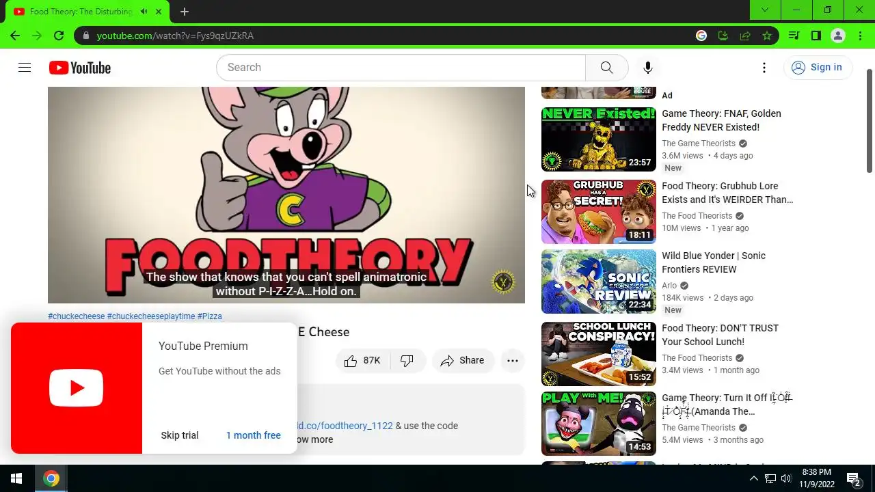875x492 pixels.
Task: Bookmark this page with the star
Action: 767,36
